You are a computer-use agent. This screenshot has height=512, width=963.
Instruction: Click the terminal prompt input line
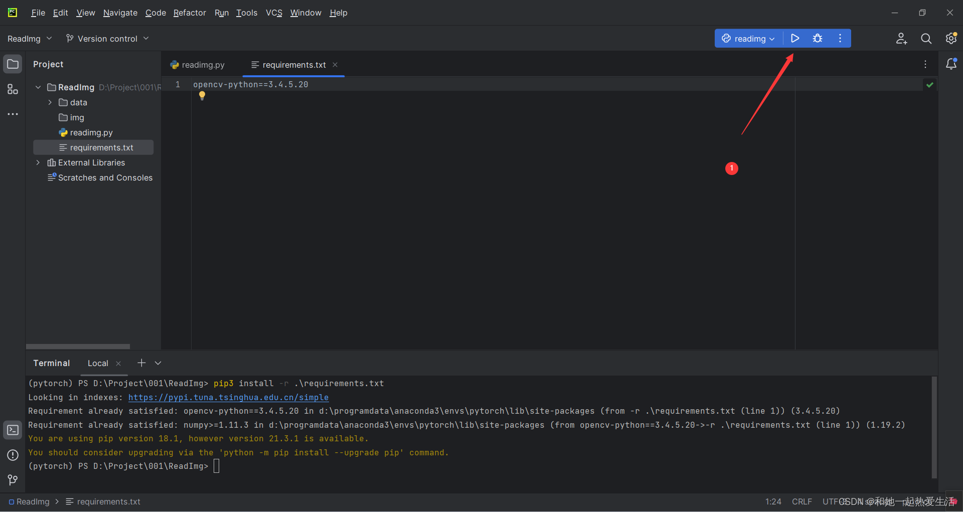coord(216,466)
